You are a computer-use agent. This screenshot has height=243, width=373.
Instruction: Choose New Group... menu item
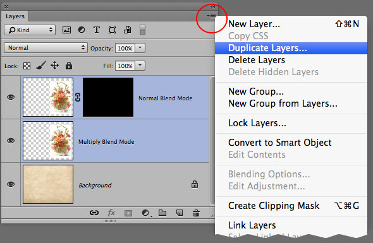coord(291,92)
